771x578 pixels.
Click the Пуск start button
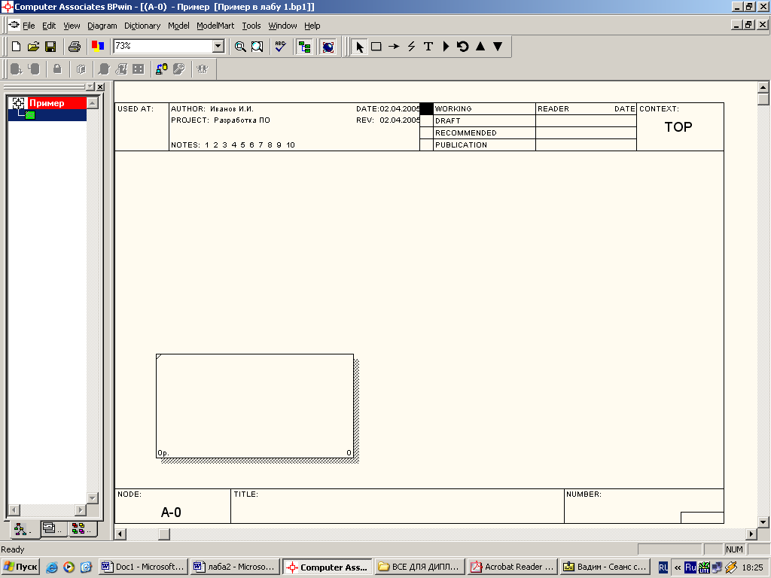pyautogui.click(x=20, y=567)
